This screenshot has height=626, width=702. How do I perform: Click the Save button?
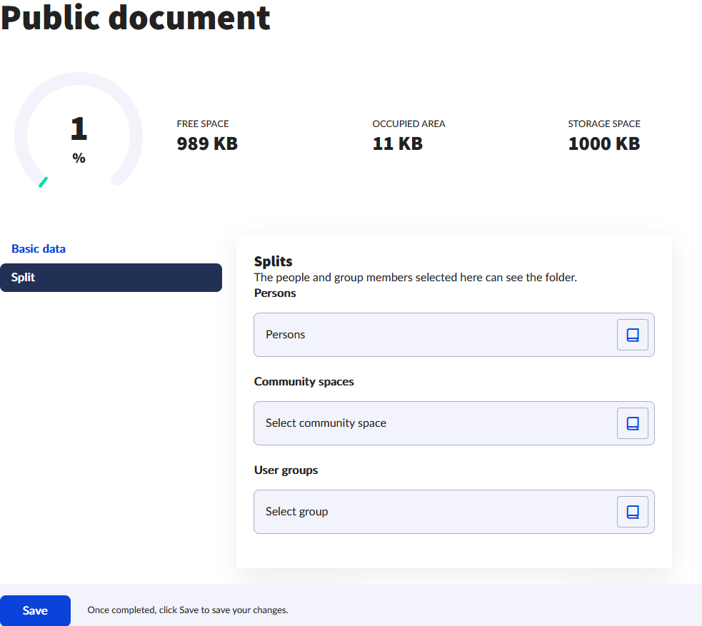35,610
